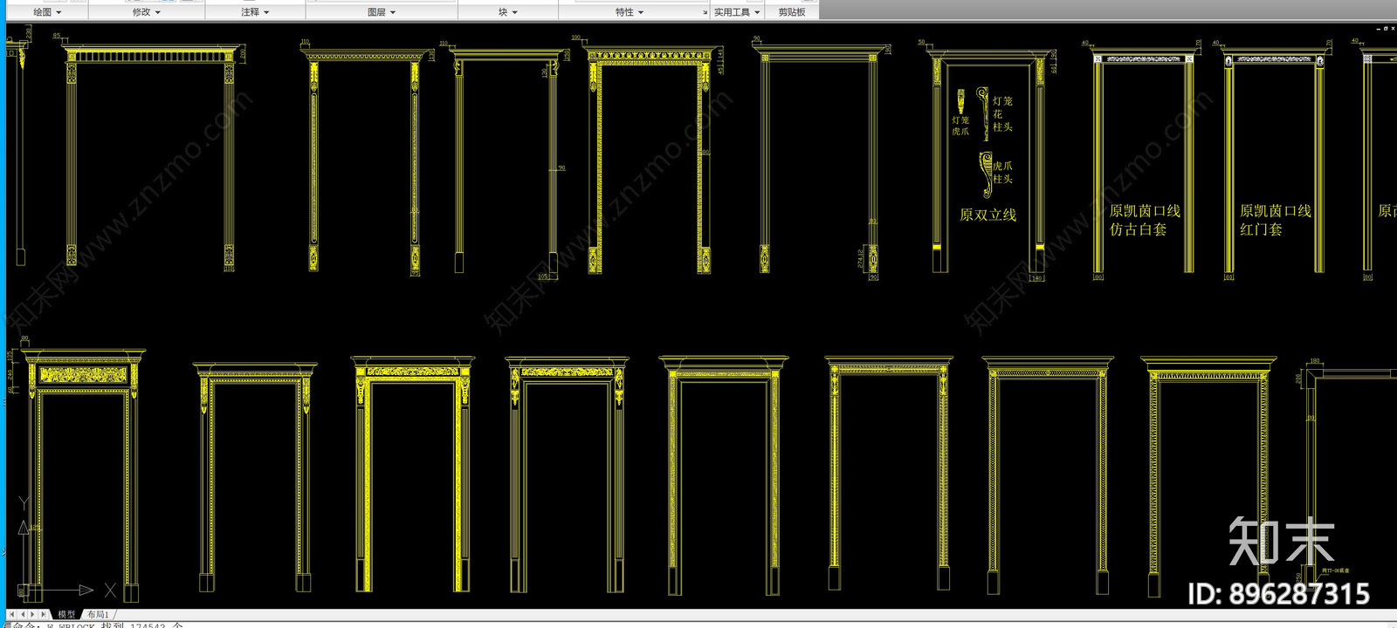Select the 灯笼花柱头 label text
1397x628 pixels.
click(x=1002, y=114)
